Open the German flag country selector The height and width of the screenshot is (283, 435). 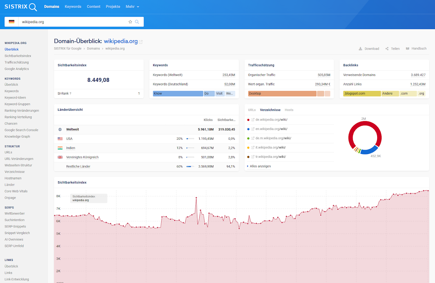[12, 22]
